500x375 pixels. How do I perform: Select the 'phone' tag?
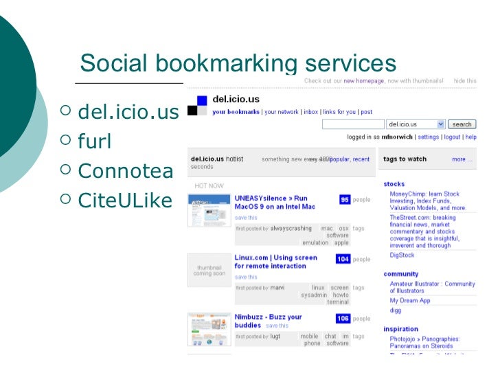tap(312, 343)
